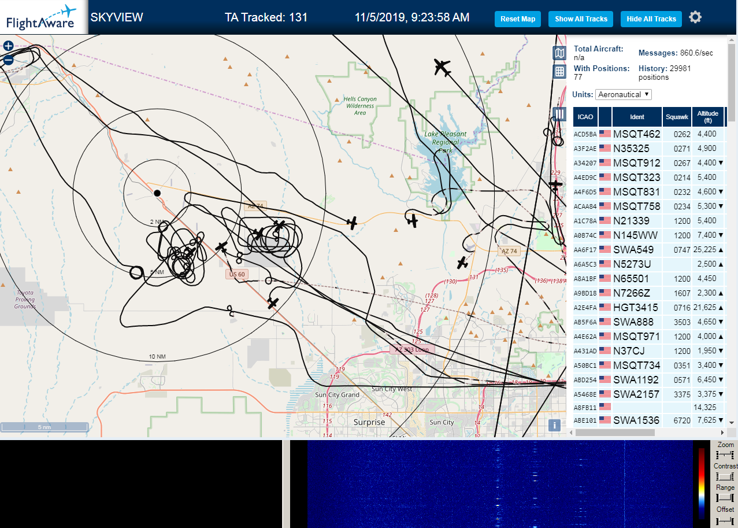
Task: Click Hide All Tracks button
Action: 651,19
